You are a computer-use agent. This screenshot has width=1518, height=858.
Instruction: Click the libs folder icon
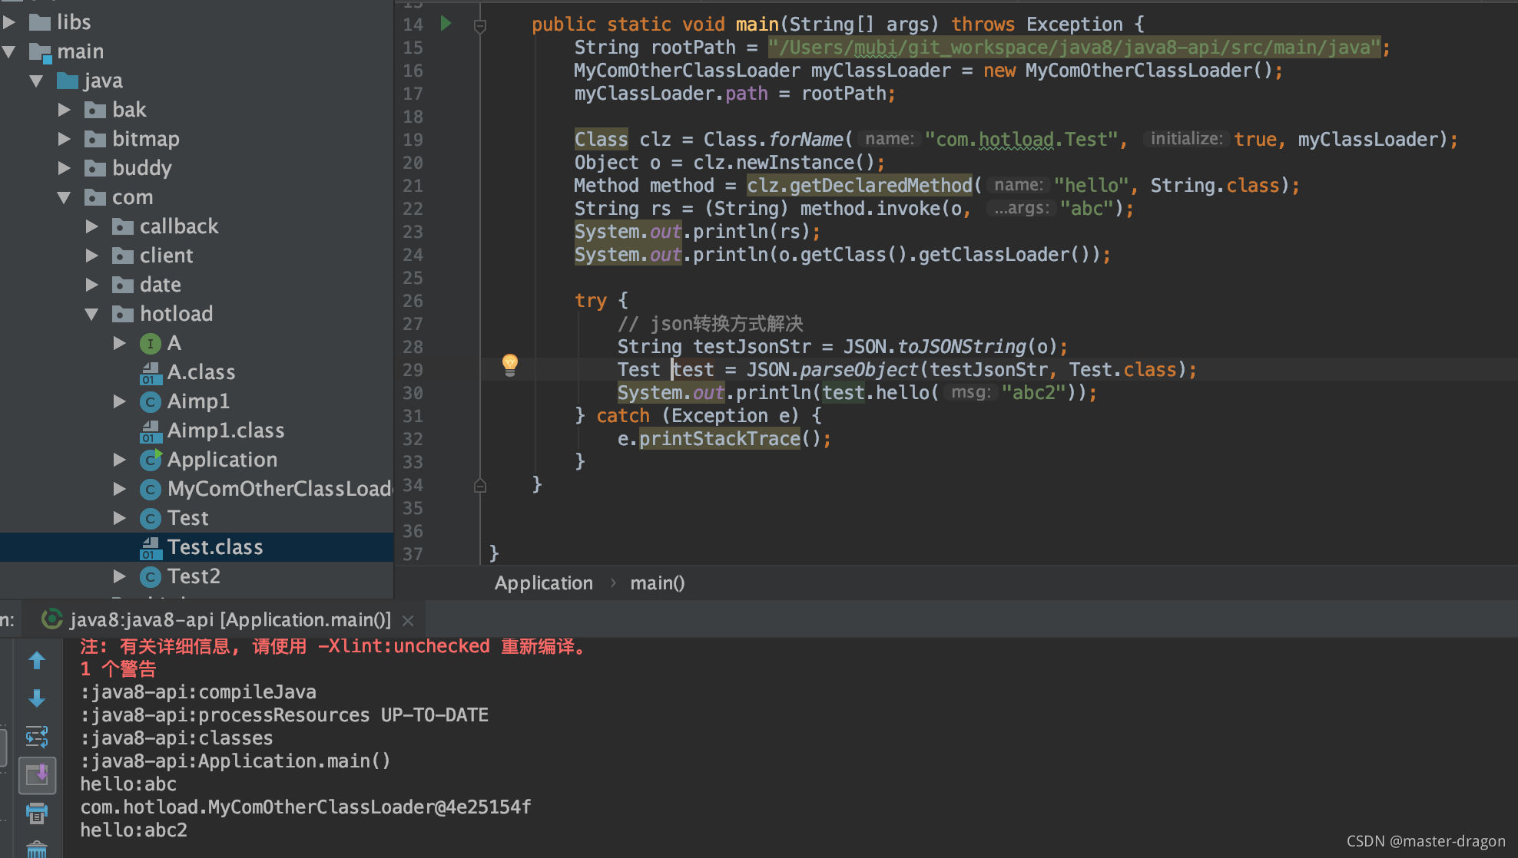click(40, 22)
